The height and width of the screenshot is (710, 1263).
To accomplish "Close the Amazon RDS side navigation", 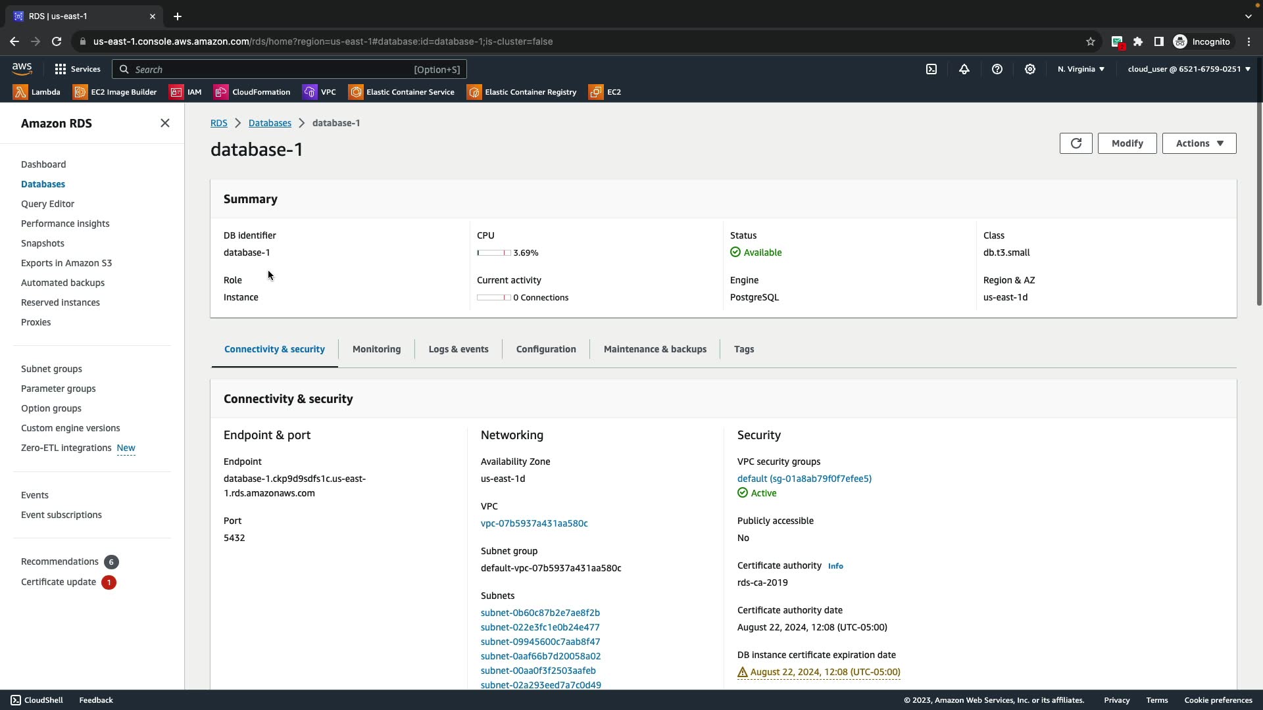I will tap(165, 124).
